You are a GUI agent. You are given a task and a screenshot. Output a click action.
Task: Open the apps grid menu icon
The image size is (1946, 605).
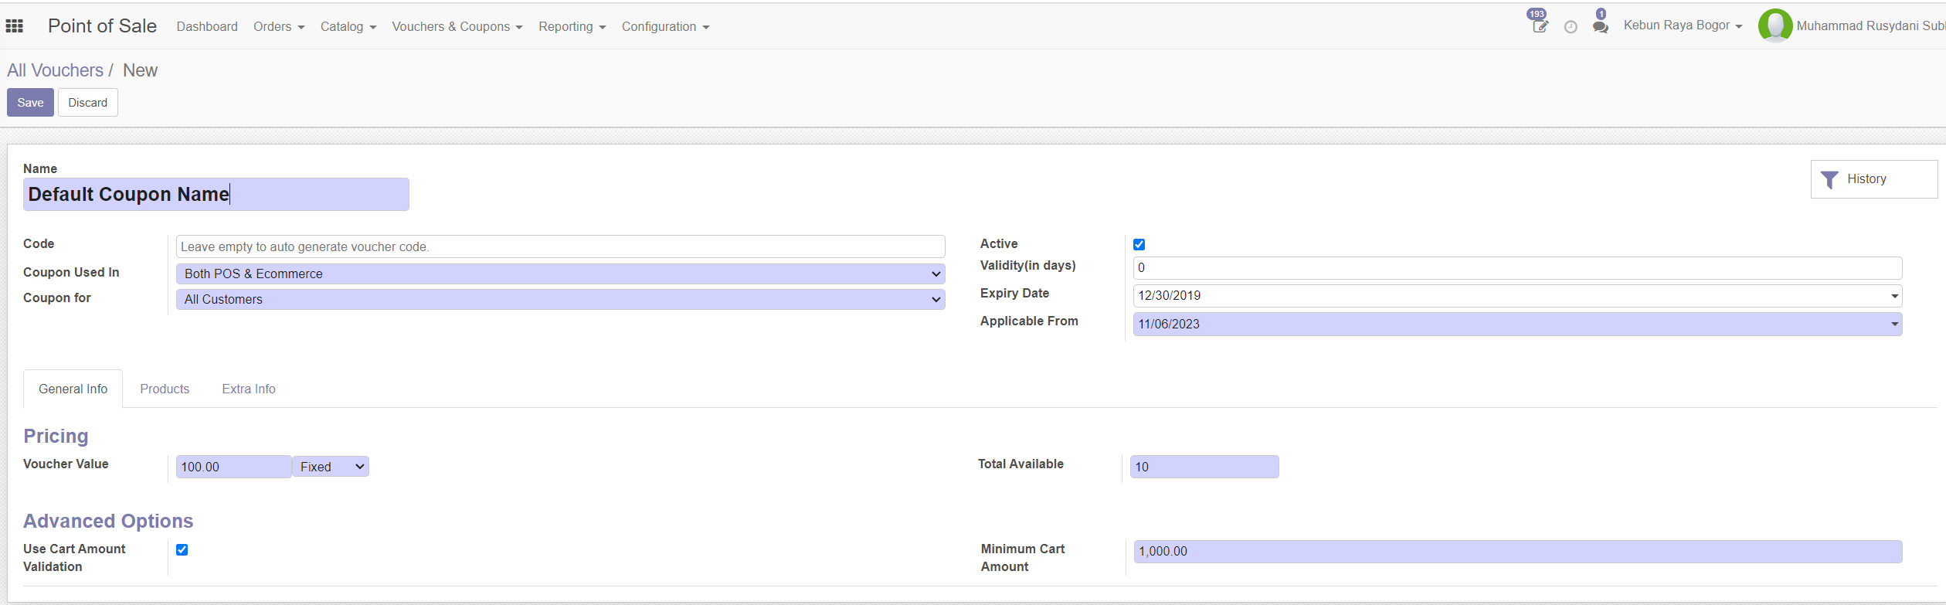pos(15,26)
